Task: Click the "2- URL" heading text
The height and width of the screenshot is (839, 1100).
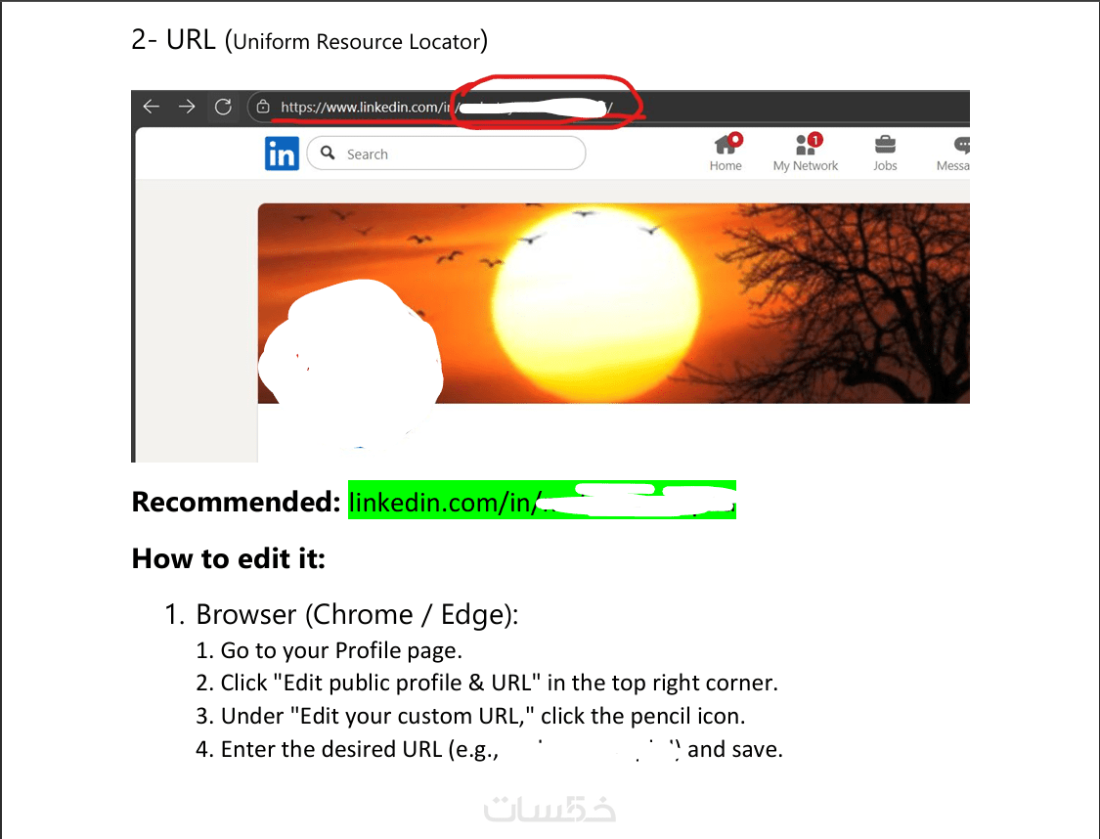Action: pyautogui.click(x=173, y=40)
